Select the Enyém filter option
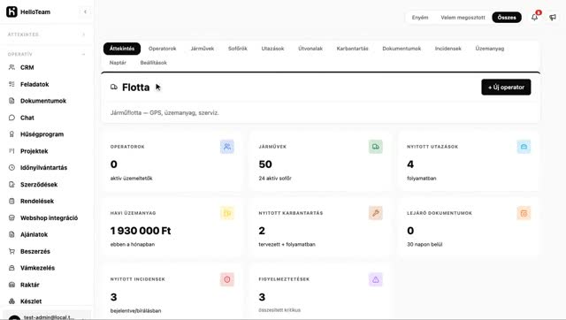The image size is (566, 320). point(420,18)
